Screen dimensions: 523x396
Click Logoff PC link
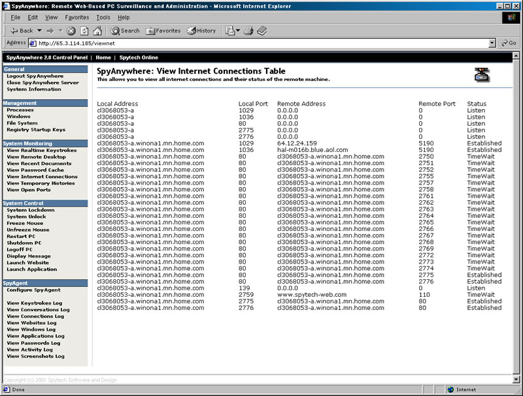[x=20, y=249]
